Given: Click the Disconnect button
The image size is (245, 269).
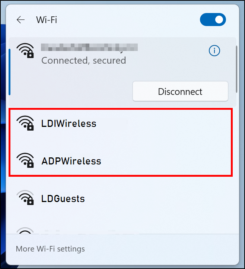Looking at the screenshot, I should tap(180, 92).
